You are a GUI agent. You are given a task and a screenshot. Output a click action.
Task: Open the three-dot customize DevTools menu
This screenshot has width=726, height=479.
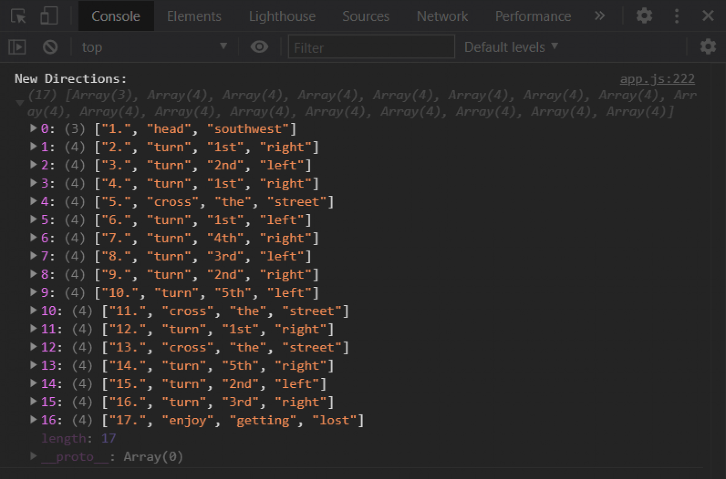tap(677, 16)
